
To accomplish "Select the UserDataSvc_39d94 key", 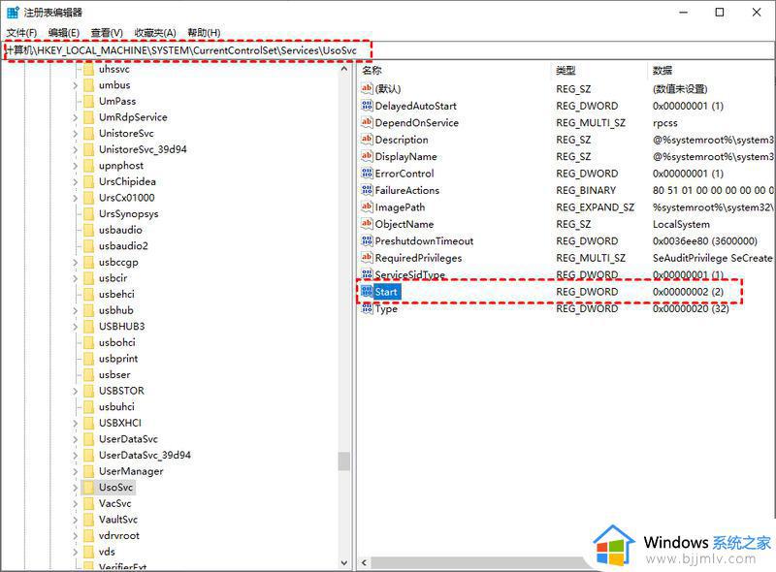I will [x=145, y=456].
